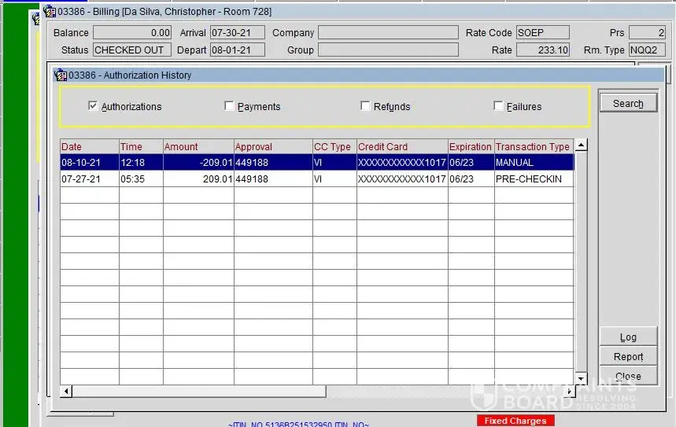The image size is (676, 427).
Task: Click the Report button
Action: point(628,356)
